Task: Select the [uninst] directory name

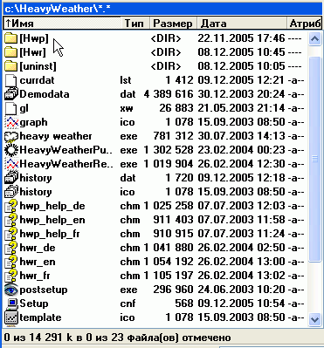Action: pos(38,66)
